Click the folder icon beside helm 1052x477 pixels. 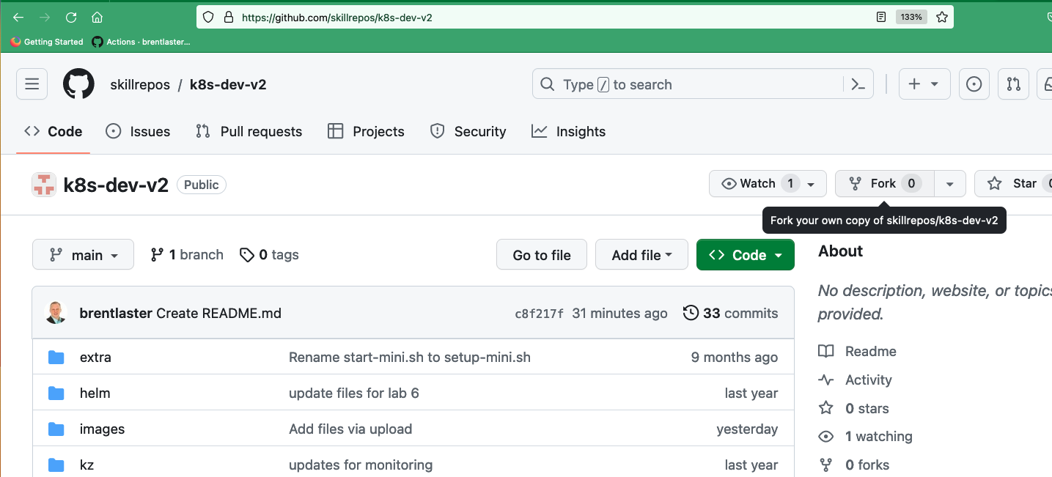[56, 393]
